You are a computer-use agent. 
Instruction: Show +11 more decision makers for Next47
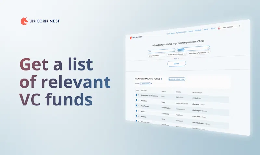coord(204,117)
